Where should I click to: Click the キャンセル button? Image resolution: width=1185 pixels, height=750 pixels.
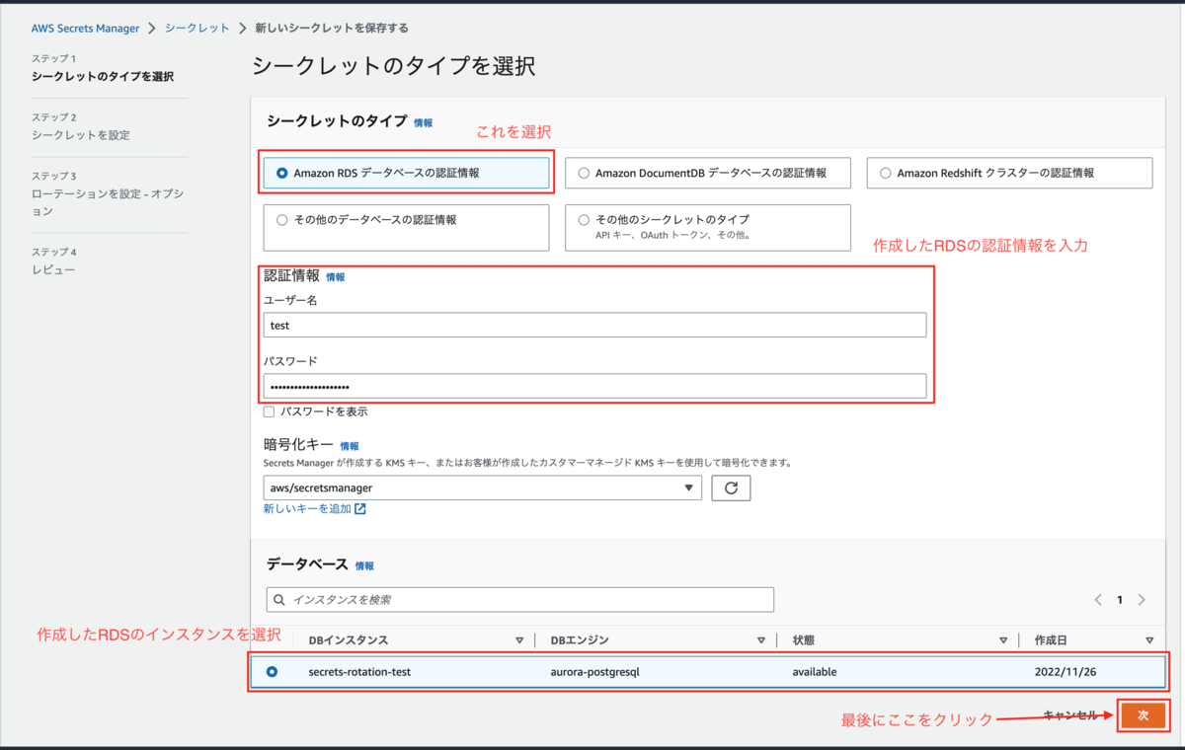pyautogui.click(x=1070, y=716)
